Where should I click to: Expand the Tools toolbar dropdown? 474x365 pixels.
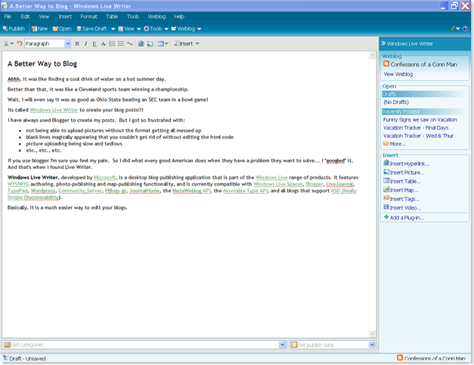pos(166,29)
